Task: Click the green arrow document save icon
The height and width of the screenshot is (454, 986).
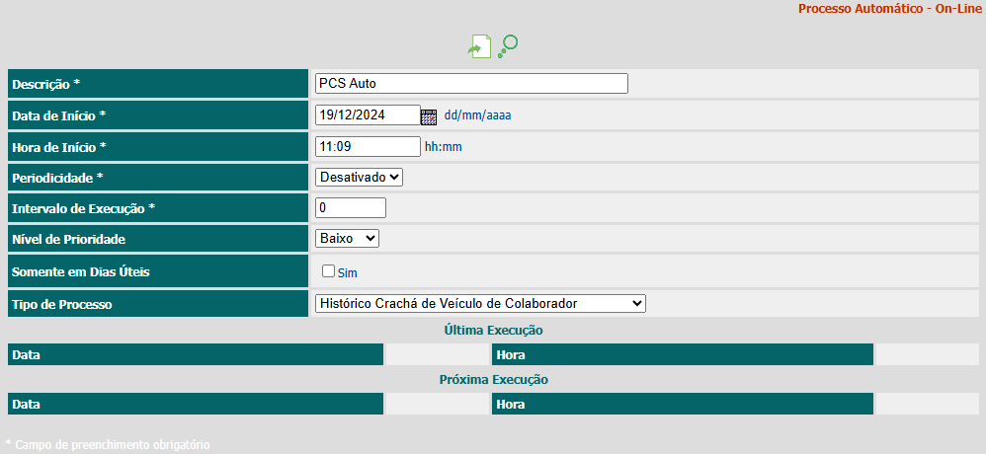Action: point(479,47)
